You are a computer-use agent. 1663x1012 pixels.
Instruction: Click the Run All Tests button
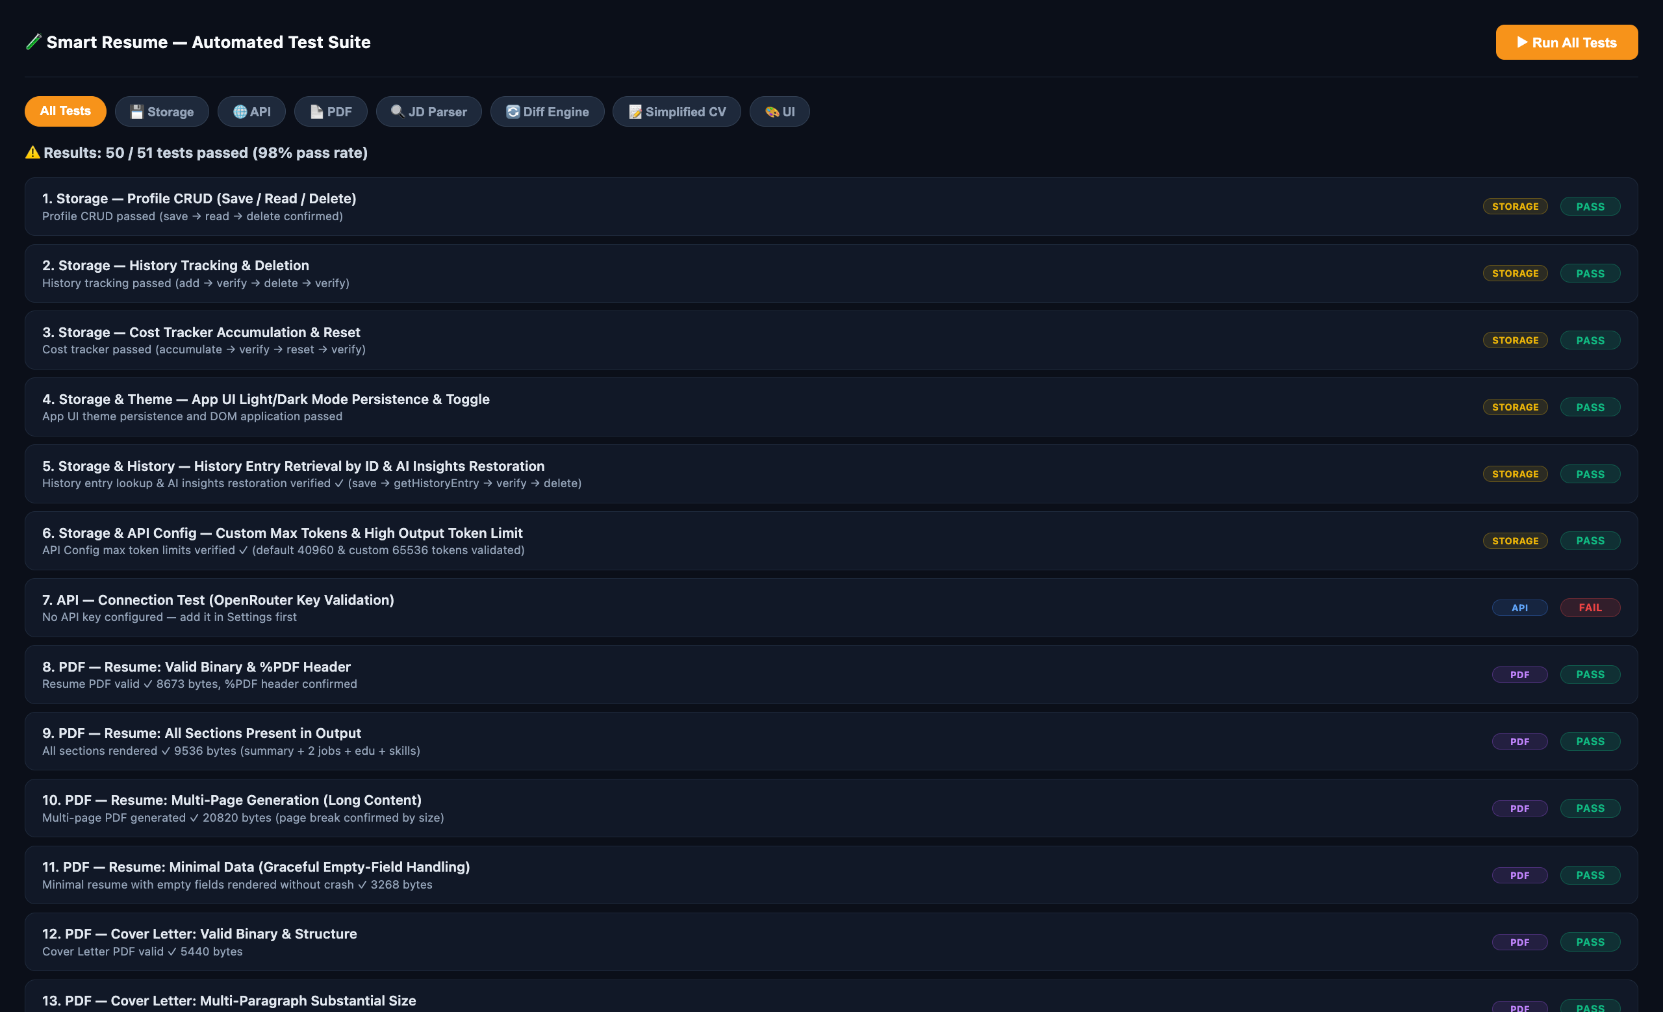pyautogui.click(x=1566, y=42)
